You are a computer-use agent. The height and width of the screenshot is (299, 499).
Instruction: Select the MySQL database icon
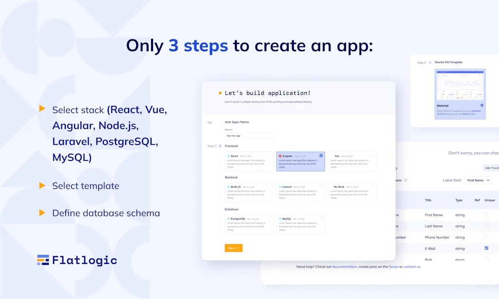tap(280, 219)
